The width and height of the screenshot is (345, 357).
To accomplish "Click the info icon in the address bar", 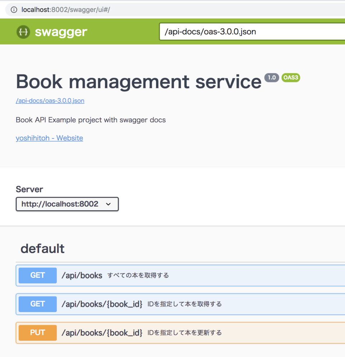I will [x=13, y=10].
